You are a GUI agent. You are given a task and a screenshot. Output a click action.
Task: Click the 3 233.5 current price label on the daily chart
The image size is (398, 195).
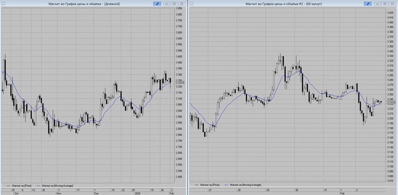tap(180, 83)
